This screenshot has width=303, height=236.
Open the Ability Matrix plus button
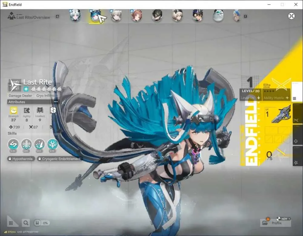point(287,98)
